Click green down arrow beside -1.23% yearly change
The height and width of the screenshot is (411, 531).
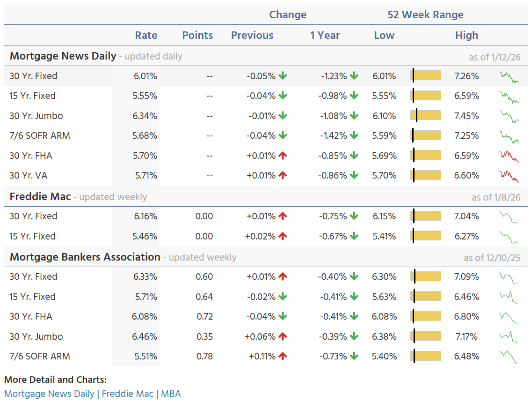coord(354,75)
